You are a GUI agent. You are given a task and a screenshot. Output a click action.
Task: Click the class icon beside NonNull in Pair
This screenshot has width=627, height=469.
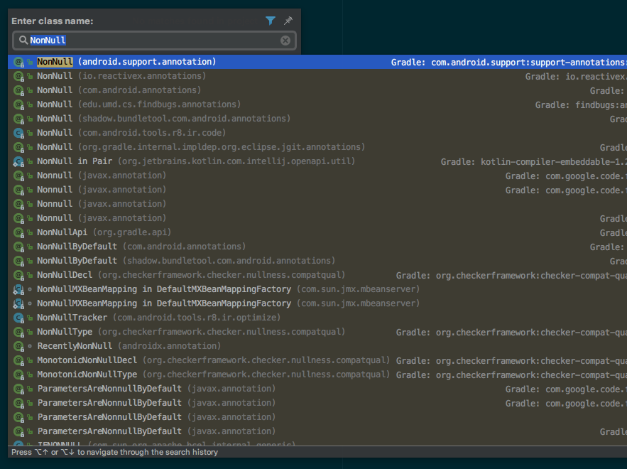tap(17, 161)
